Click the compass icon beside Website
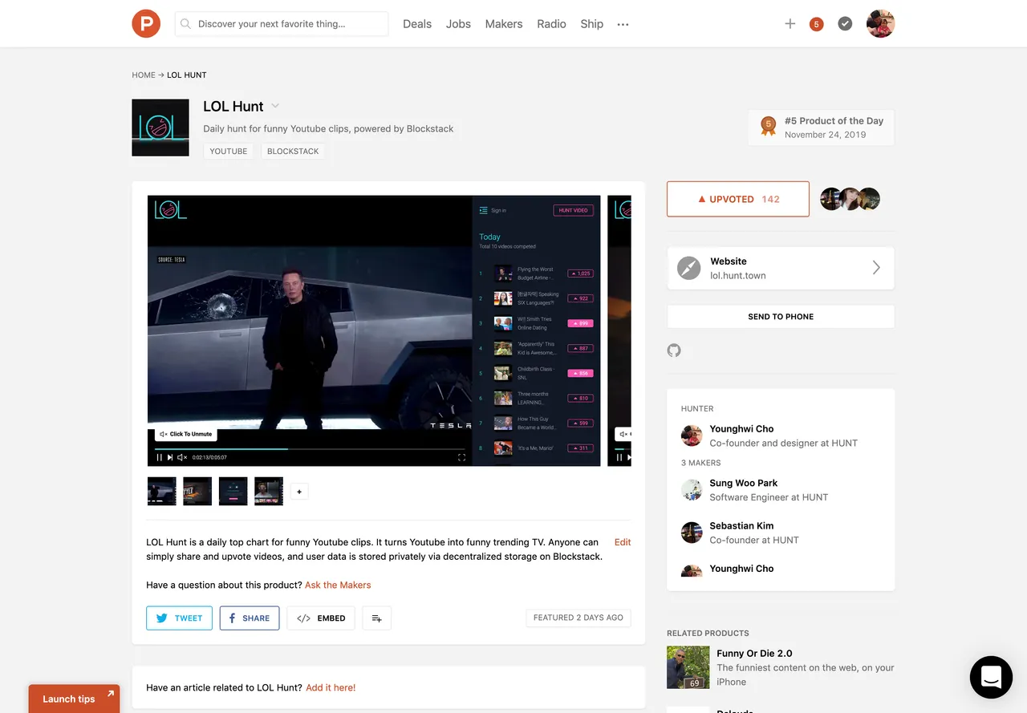This screenshot has width=1027, height=713. coord(689,268)
